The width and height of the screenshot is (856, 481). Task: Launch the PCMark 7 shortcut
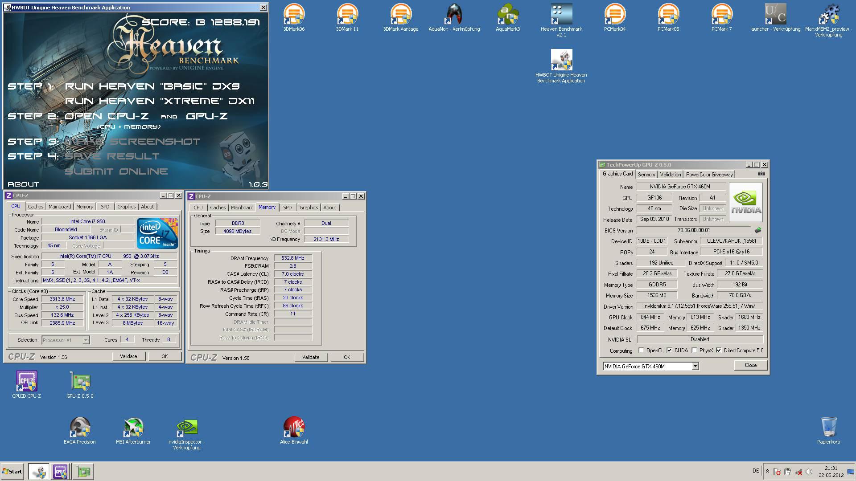click(x=722, y=18)
